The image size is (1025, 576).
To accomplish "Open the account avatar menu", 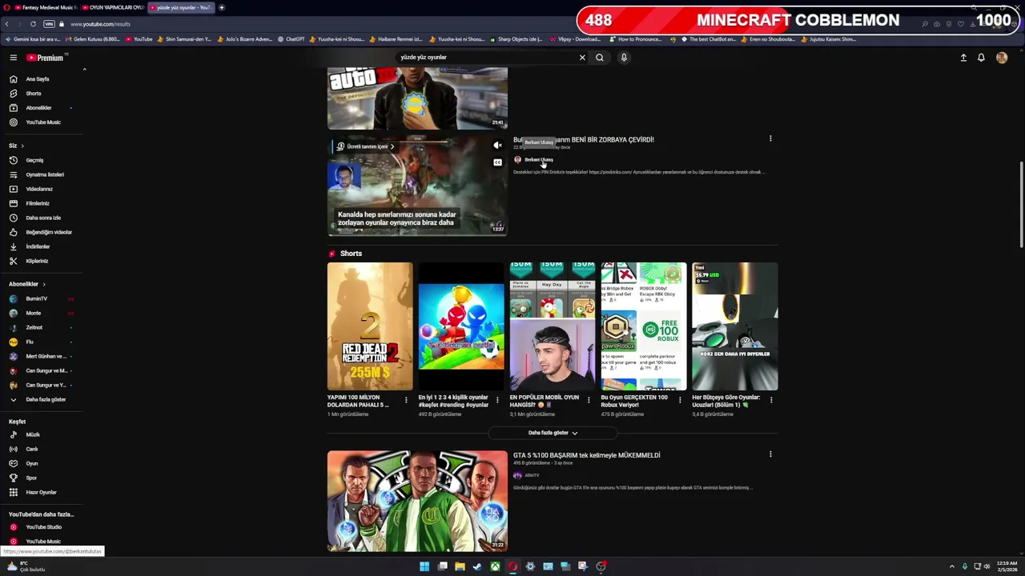I will [x=1001, y=58].
